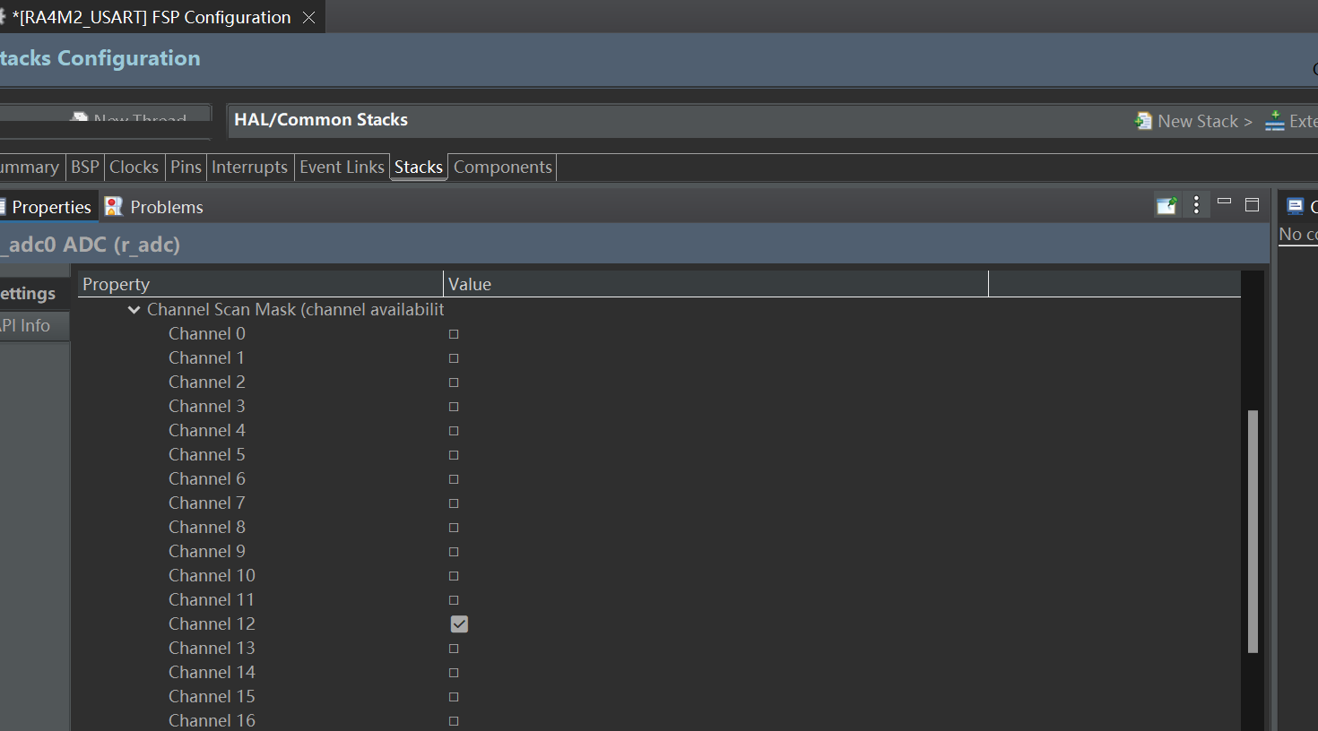Image resolution: width=1318 pixels, height=731 pixels.
Task: Open the Pins tab
Action: pyautogui.click(x=186, y=167)
